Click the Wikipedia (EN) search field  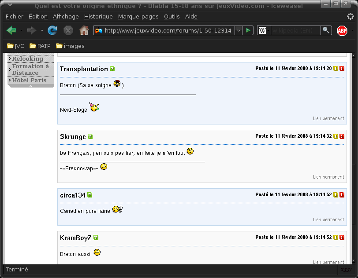[296, 30]
